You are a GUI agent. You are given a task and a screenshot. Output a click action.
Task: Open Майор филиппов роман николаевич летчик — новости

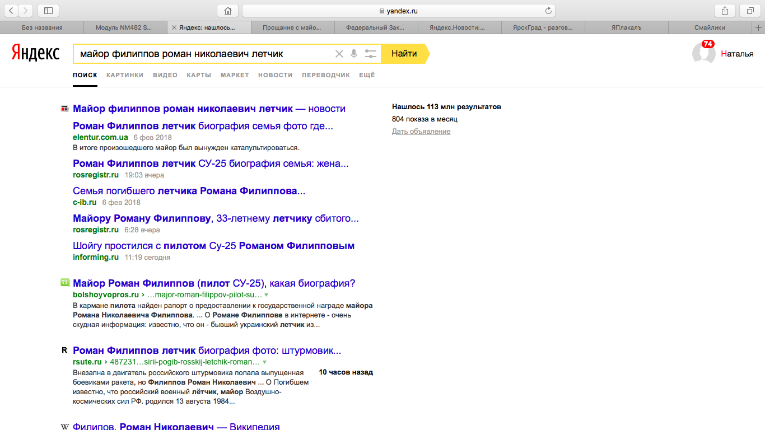209,109
